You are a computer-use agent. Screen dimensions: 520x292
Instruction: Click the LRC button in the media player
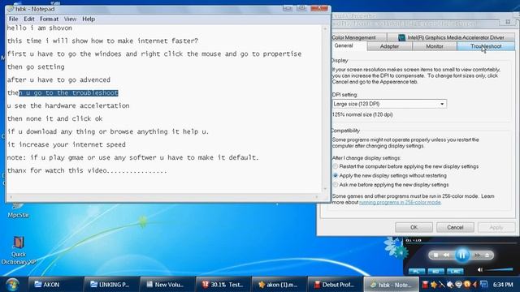(x=455, y=272)
